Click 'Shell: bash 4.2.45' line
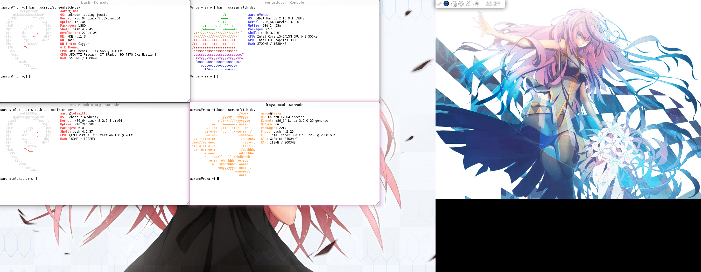Screen dimensions: 701x272 [76, 29]
